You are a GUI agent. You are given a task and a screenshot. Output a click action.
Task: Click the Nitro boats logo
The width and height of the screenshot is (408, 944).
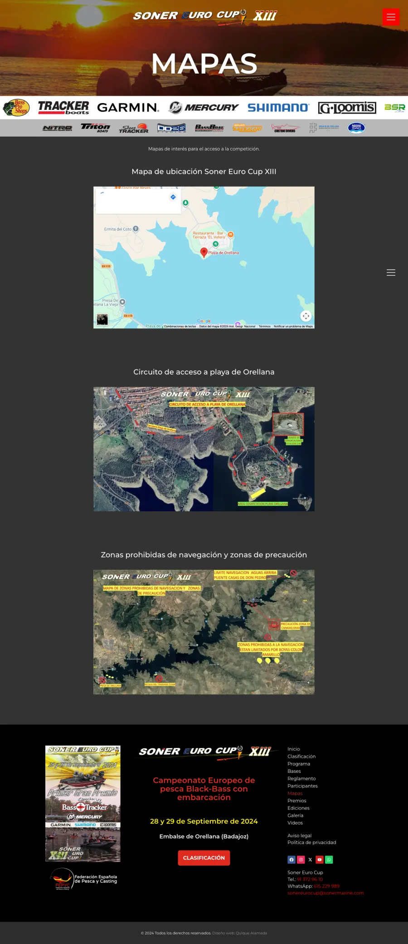click(x=57, y=128)
